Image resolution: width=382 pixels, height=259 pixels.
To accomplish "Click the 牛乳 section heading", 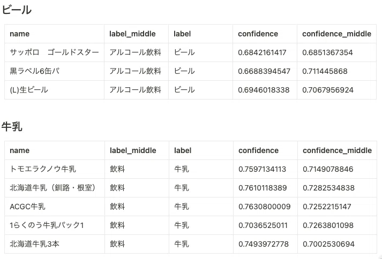I will click(x=12, y=127).
